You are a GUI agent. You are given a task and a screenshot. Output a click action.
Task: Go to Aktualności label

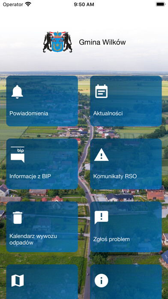[x=108, y=113]
